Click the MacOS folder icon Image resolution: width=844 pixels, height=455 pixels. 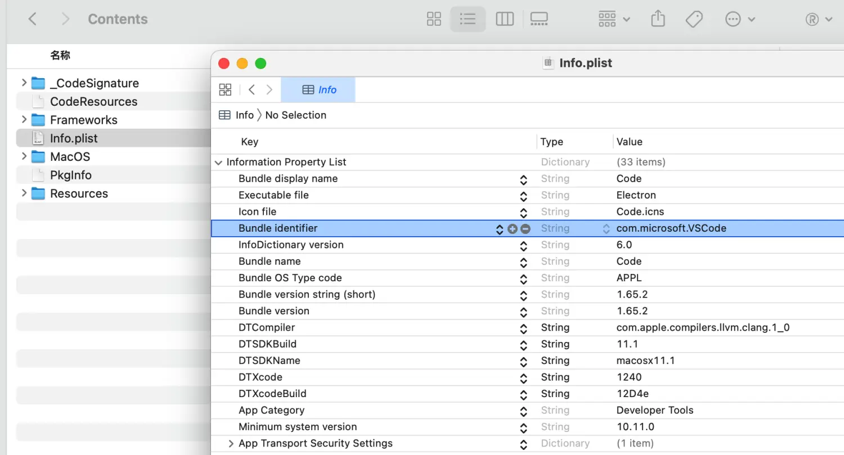pyautogui.click(x=38, y=157)
